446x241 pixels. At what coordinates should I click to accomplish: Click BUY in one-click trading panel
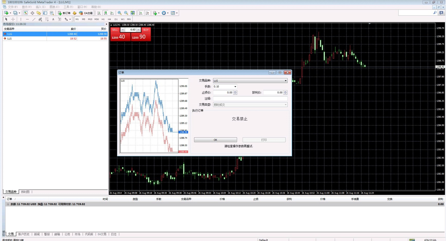coord(146,30)
